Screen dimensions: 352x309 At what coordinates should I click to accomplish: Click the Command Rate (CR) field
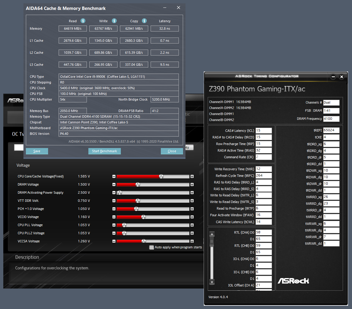point(264,157)
